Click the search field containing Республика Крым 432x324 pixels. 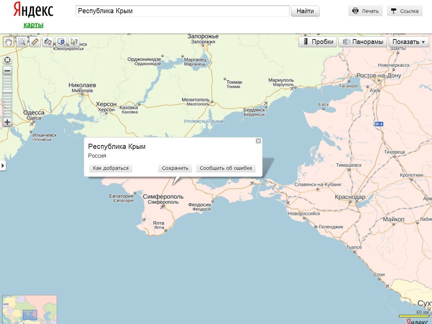(x=182, y=11)
